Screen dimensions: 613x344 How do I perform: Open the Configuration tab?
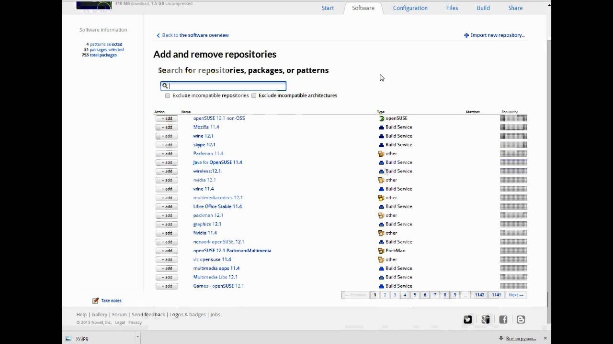point(410,8)
